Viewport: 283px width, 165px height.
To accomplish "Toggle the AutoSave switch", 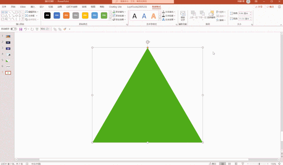I will pos(14,29).
